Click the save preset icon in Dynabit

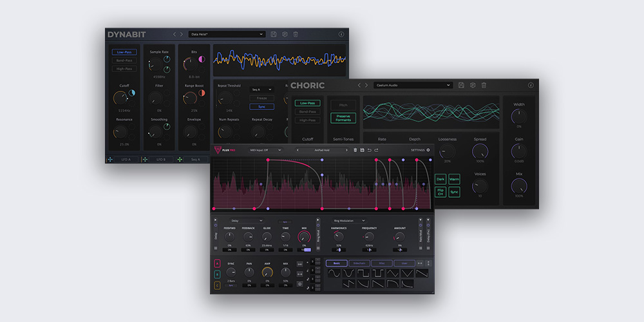click(274, 34)
